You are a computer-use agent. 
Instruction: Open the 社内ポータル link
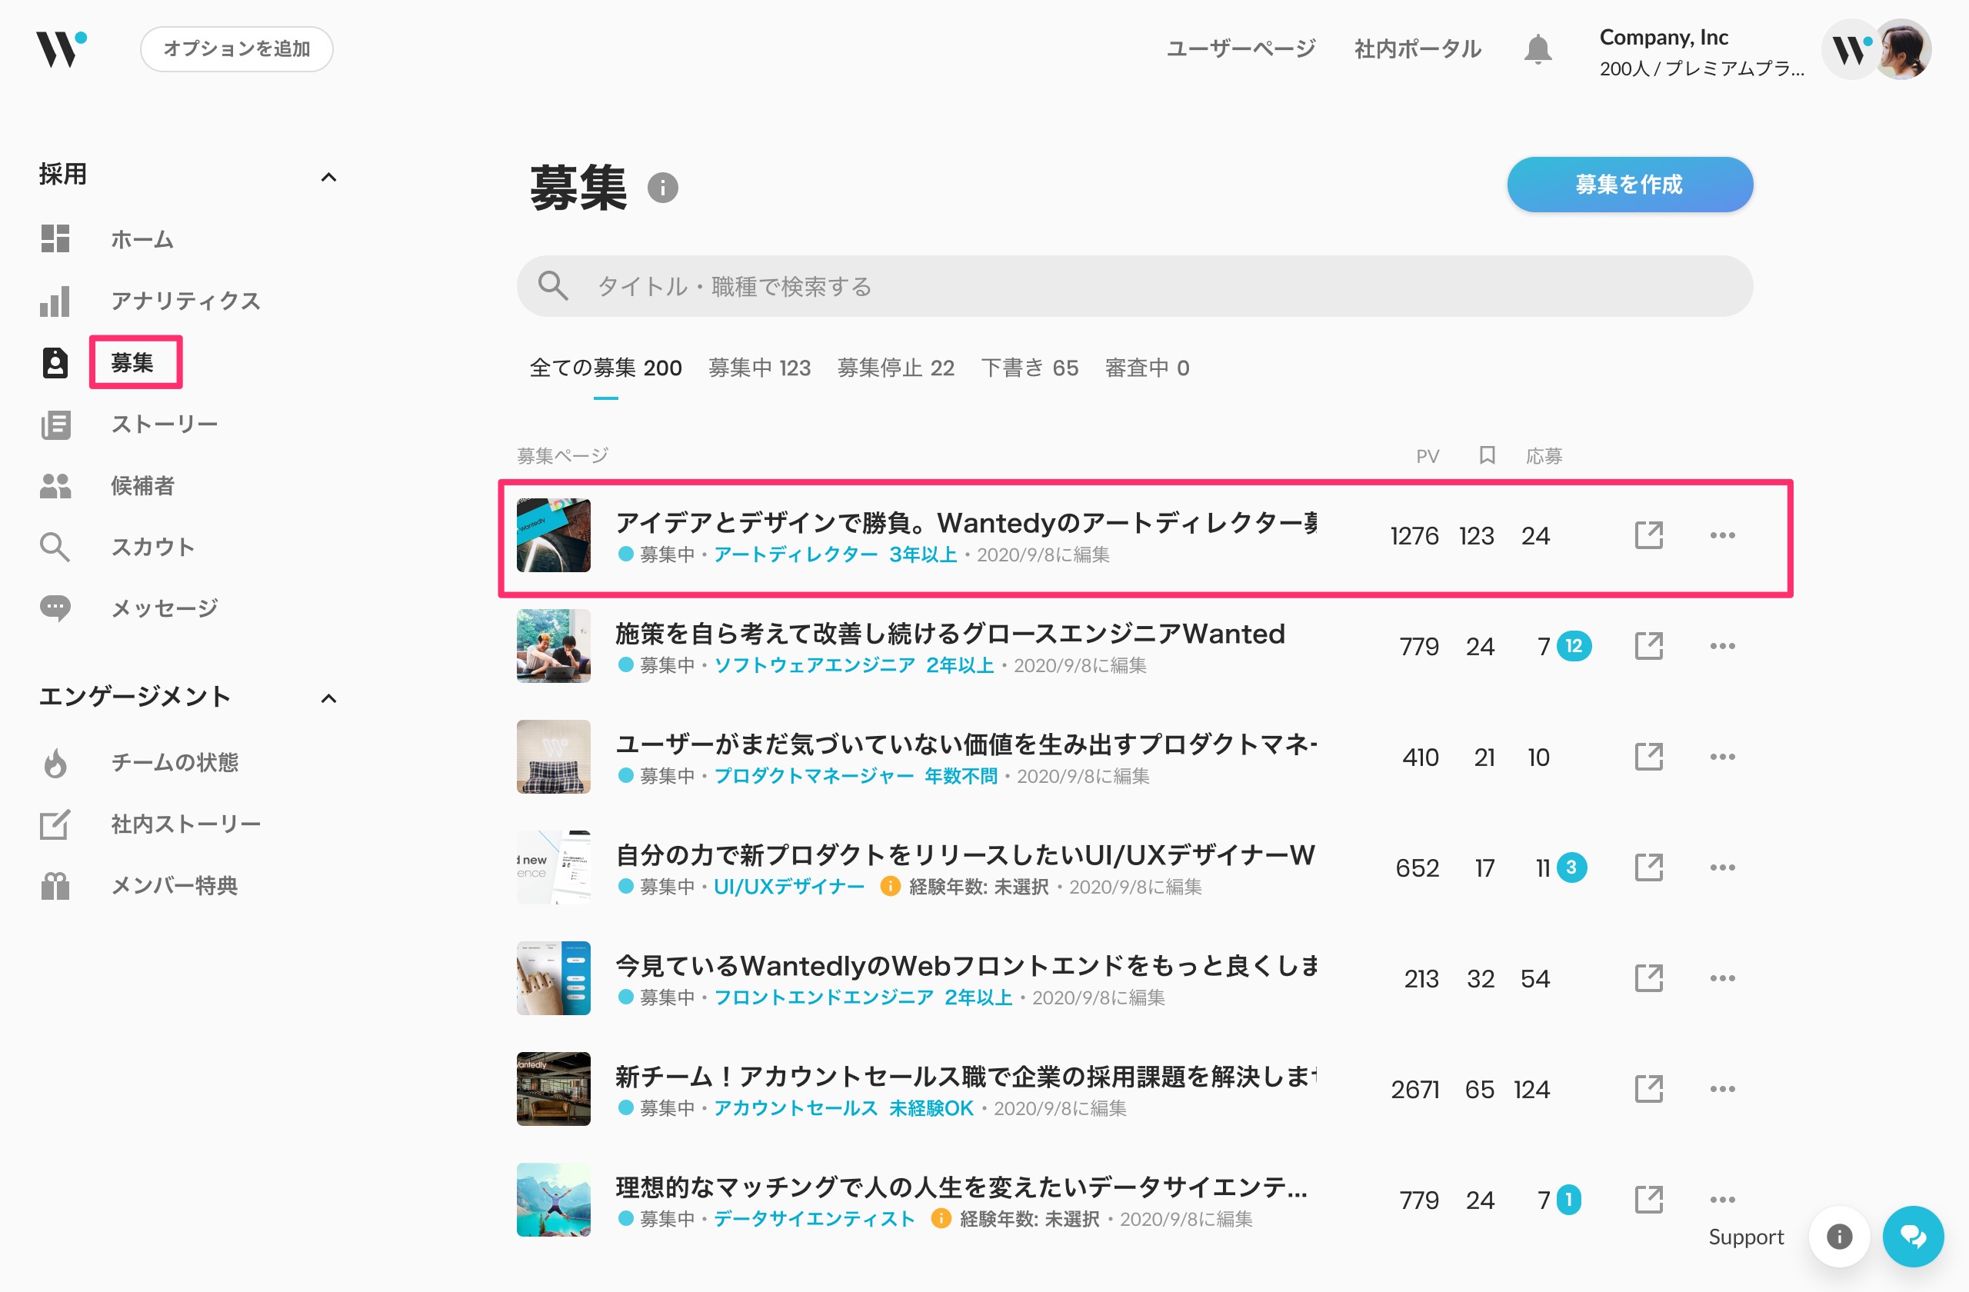coord(1418,48)
